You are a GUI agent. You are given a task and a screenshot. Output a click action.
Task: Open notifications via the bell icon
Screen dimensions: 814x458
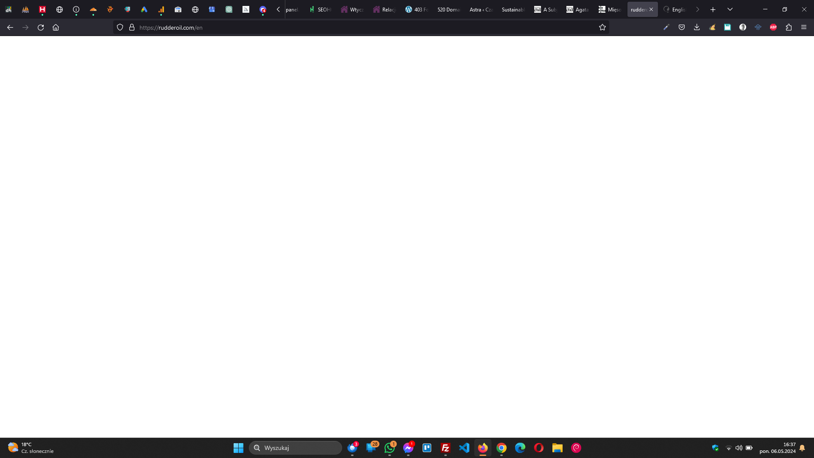pyautogui.click(x=802, y=448)
